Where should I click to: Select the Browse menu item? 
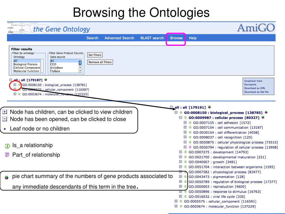click(176, 38)
